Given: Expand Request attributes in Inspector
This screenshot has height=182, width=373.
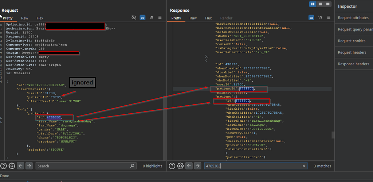Looking at the screenshot, I should tap(353, 18).
